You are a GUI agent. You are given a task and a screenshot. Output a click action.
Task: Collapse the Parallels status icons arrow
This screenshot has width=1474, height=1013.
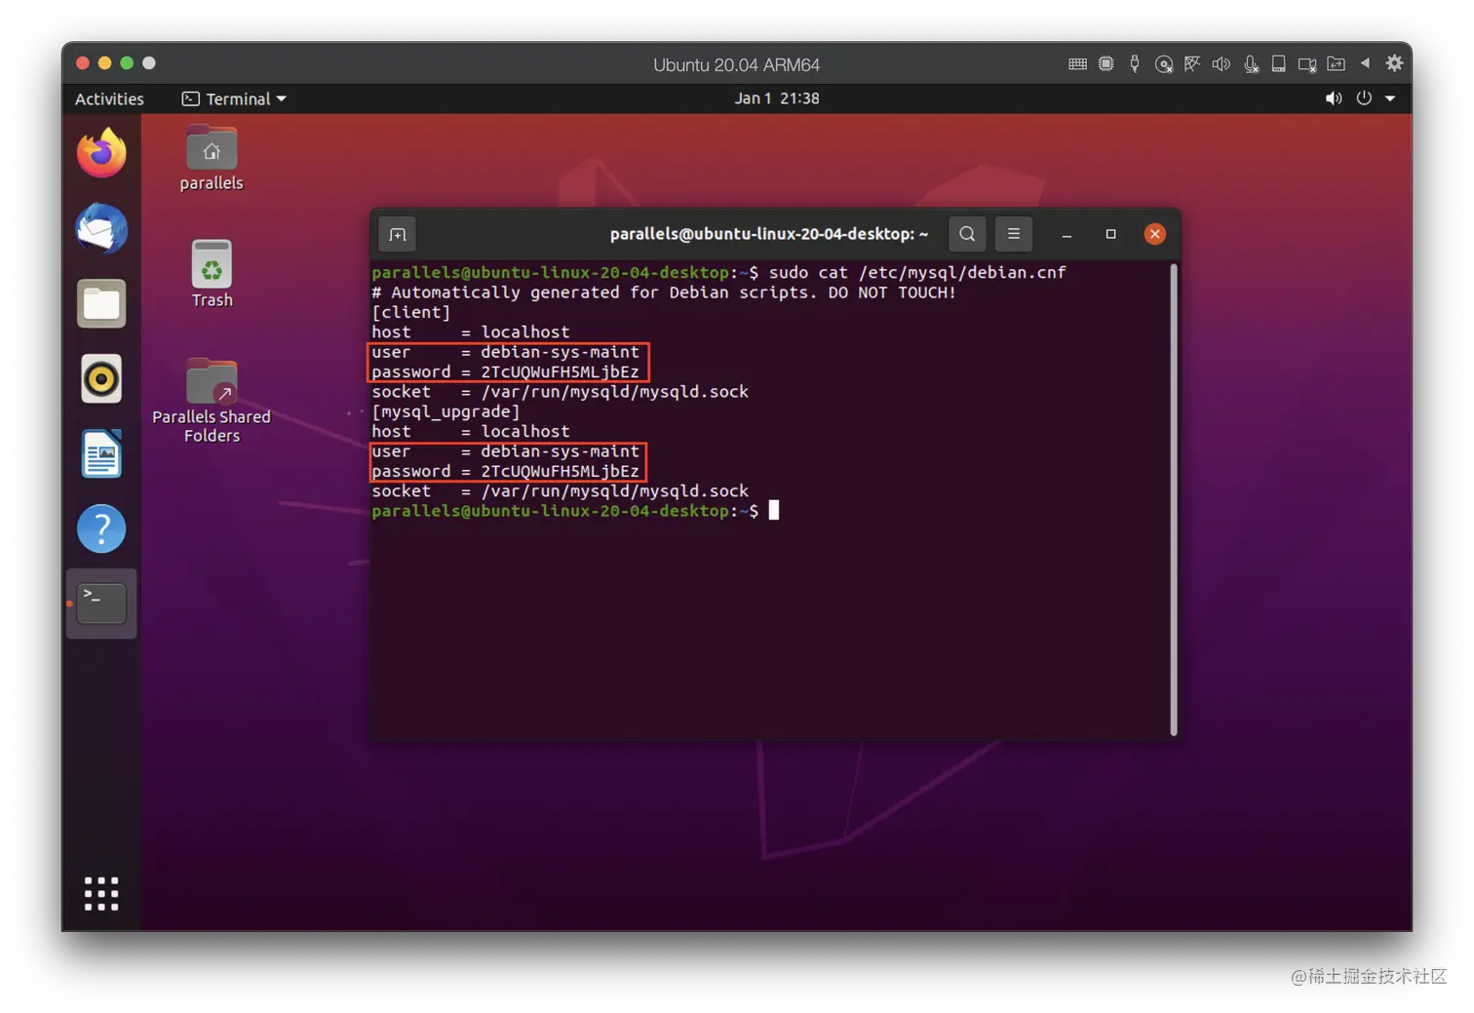pos(1365,63)
